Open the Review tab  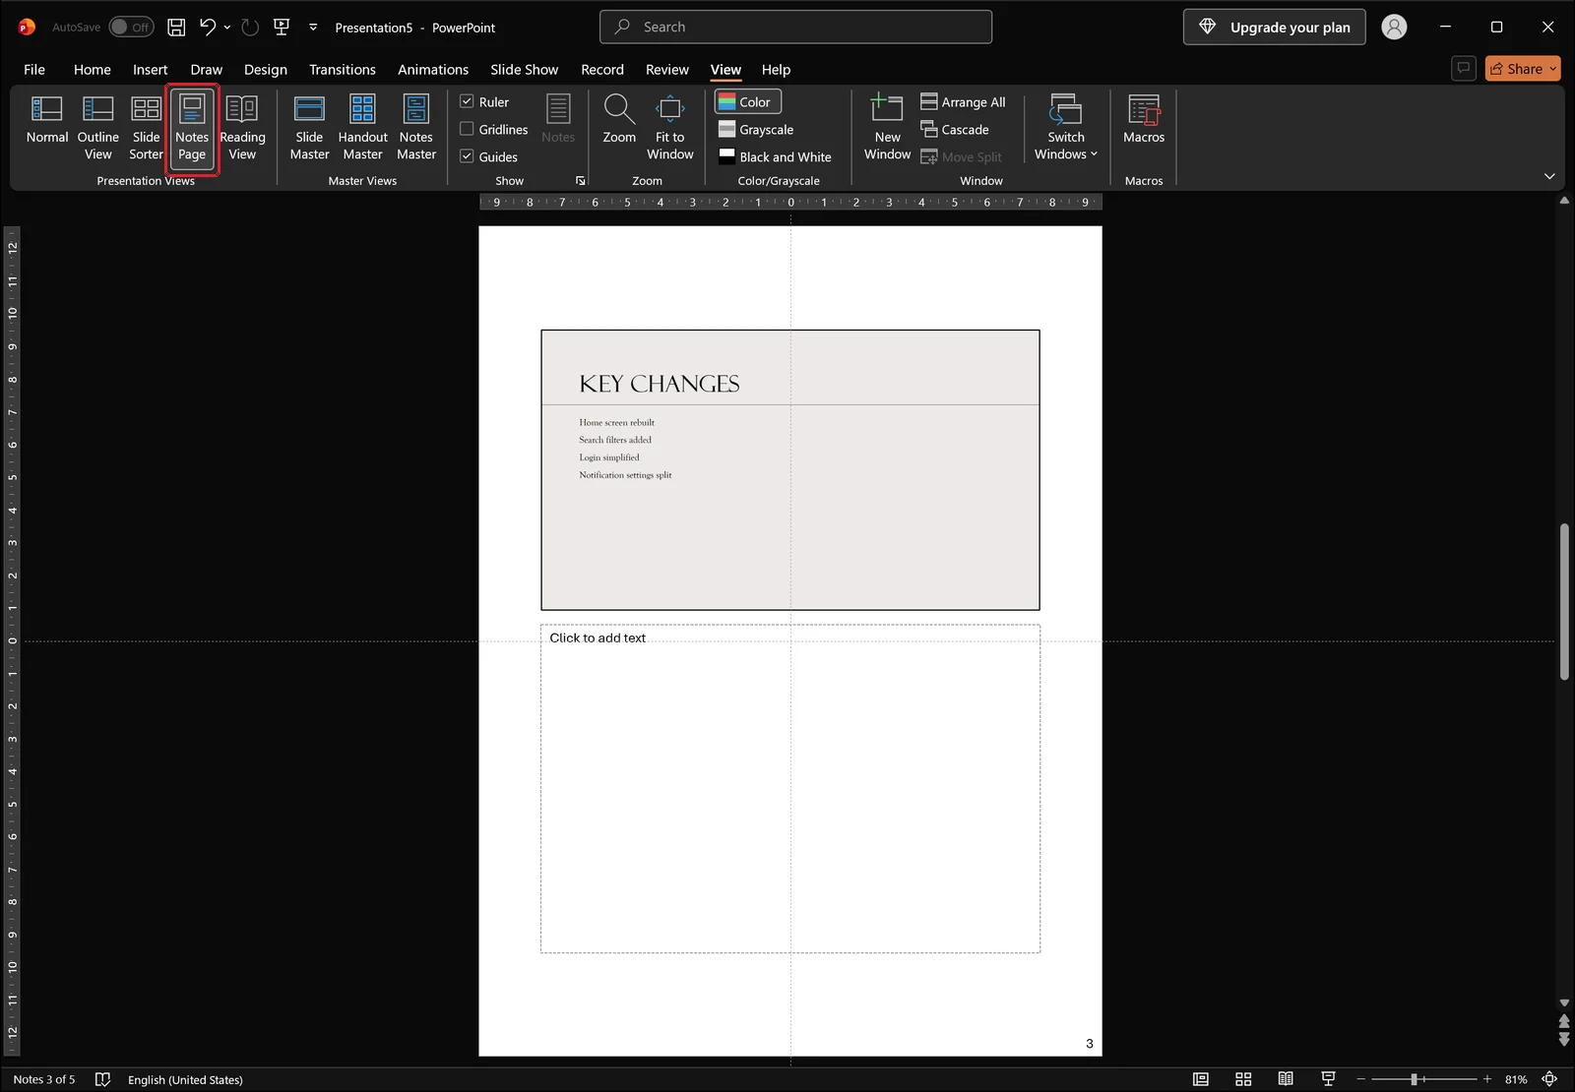point(667,70)
